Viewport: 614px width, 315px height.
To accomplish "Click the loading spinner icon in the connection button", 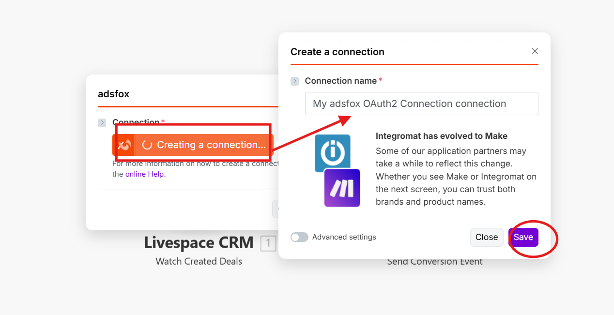I will pyautogui.click(x=147, y=145).
